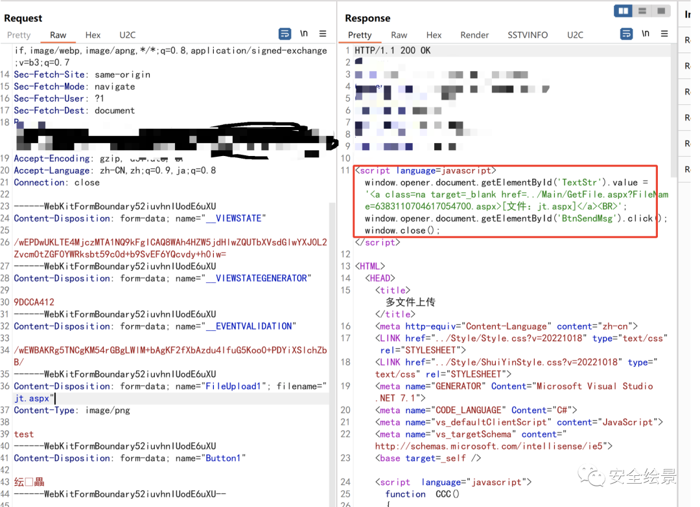This screenshot has height=507, width=700.
Task: Switch to combined tabbed layout view
Action: [661, 11]
